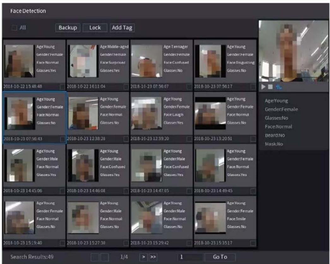Screen dimensions: 330x264
Task: Click the Add Tag button
Action: (122, 27)
